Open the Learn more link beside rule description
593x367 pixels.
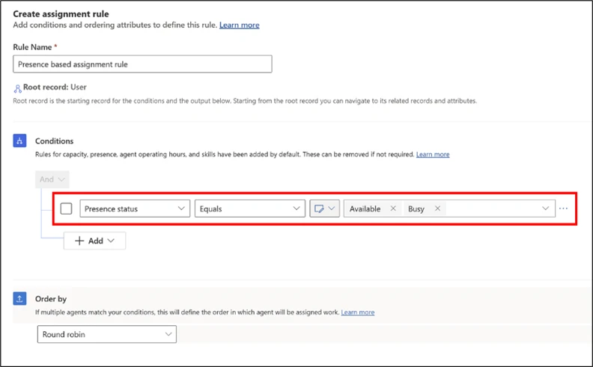point(239,25)
